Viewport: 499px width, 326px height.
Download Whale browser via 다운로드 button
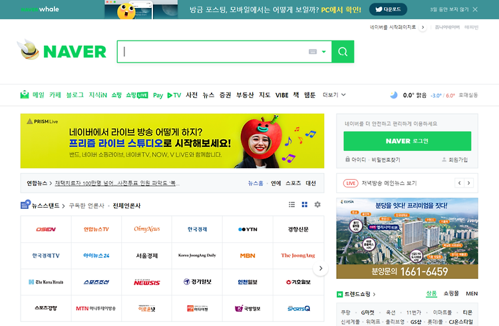coord(388,9)
